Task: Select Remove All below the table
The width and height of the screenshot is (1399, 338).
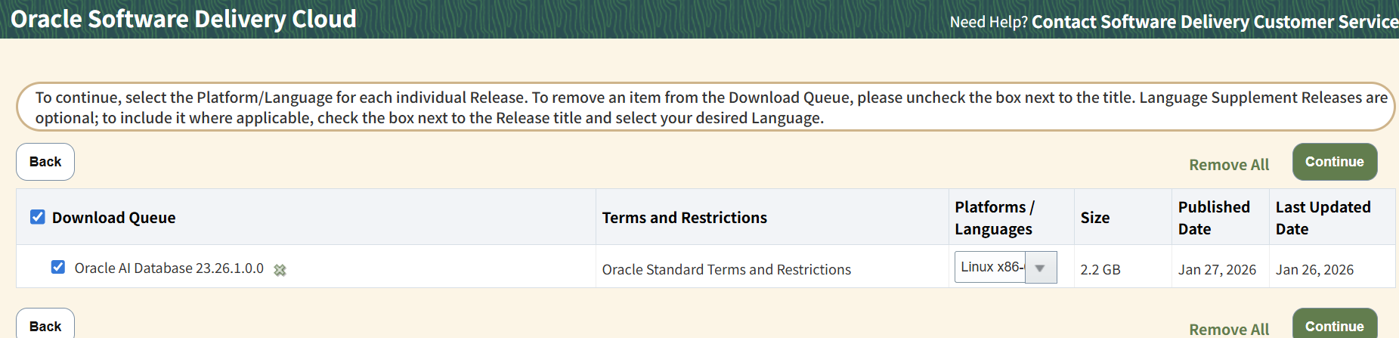Action: [1229, 329]
